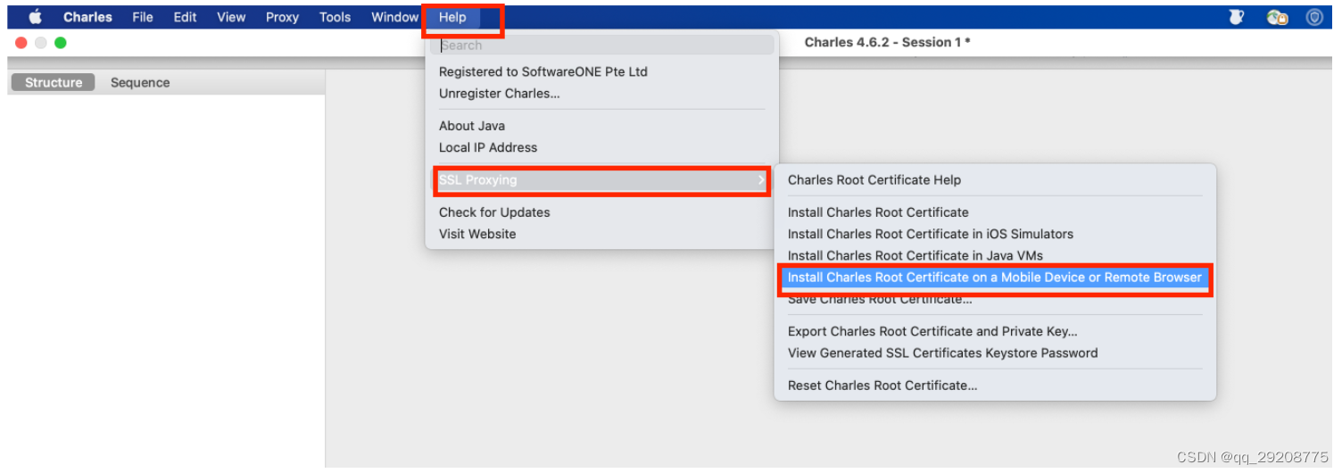Select Registered to SoftwareONE Pte Ltd
The width and height of the screenshot is (1342, 473).
(543, 71)
